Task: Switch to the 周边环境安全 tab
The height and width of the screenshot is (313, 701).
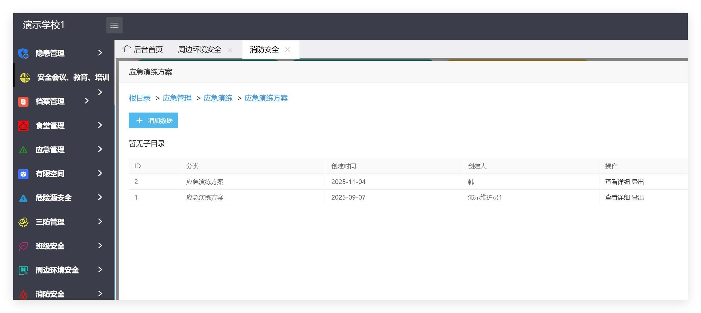Action: click(199, 49)
